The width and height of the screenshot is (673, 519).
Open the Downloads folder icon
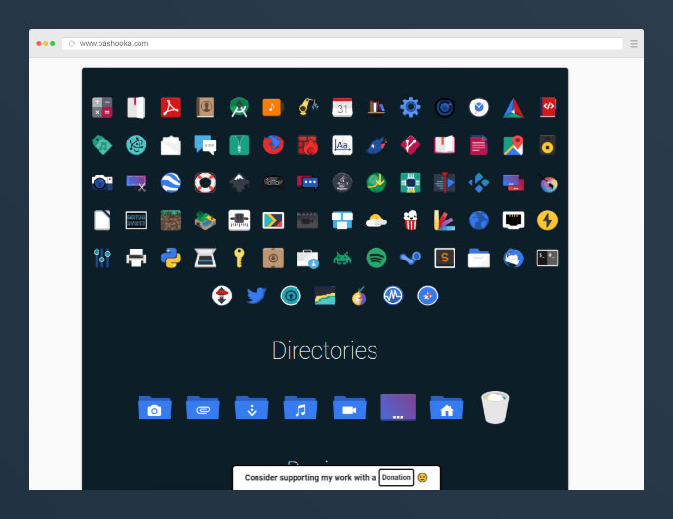point(252,408)
